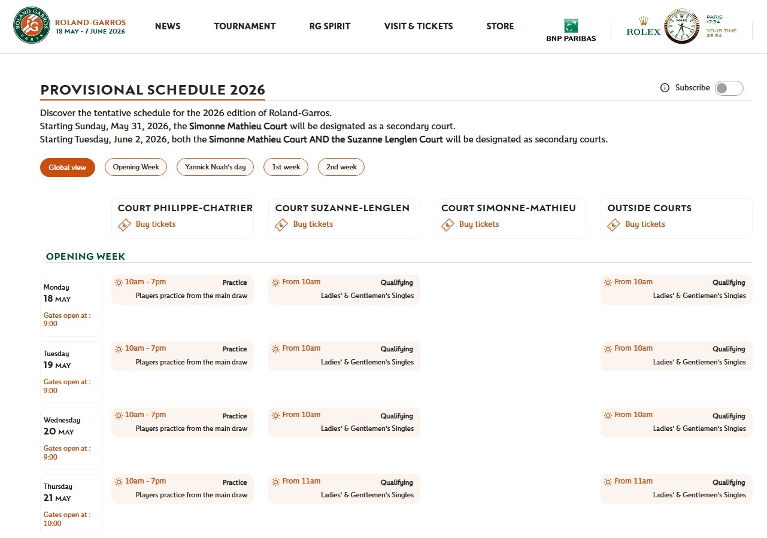Open Wednesday 20 May date card
767x538 pixels.
click(x=71, y=438)
